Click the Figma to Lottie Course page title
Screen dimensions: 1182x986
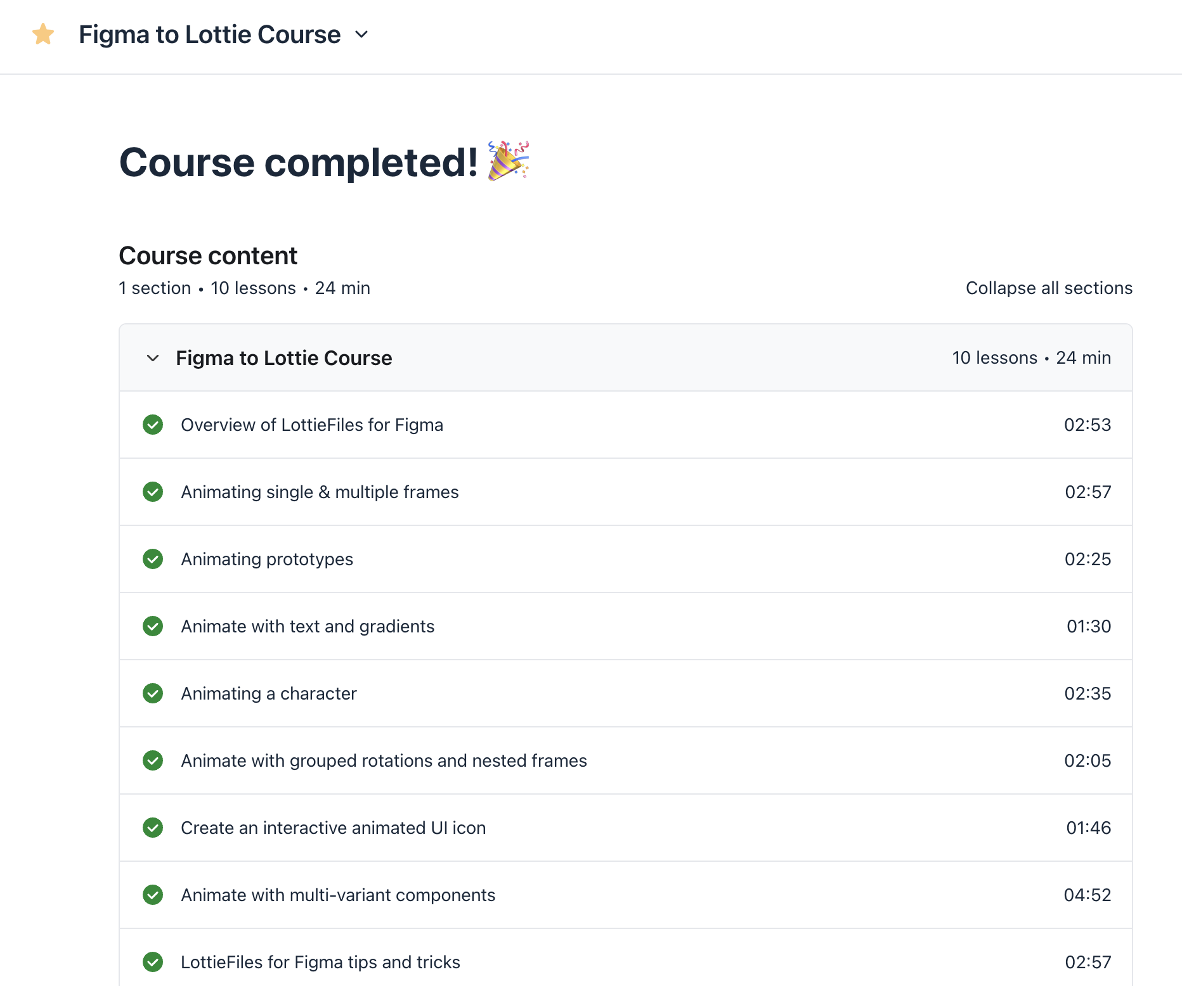tap(209, 34)
